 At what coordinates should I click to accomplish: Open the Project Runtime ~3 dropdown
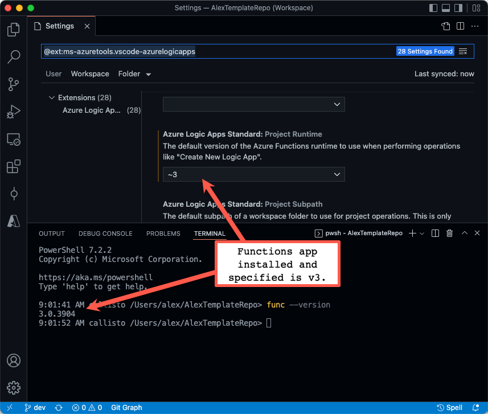point(253,174)
